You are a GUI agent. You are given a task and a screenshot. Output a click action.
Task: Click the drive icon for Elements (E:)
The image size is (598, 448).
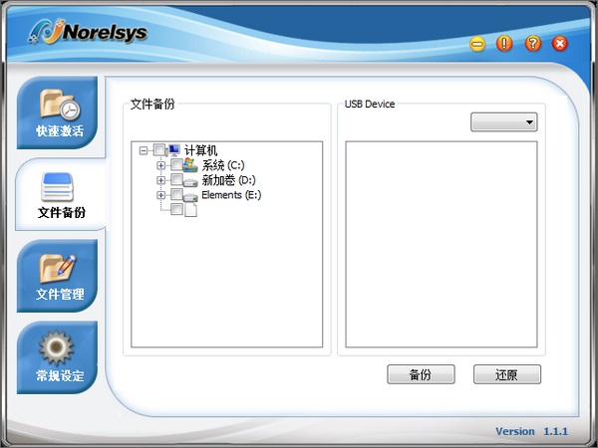(x=190, y=197)
